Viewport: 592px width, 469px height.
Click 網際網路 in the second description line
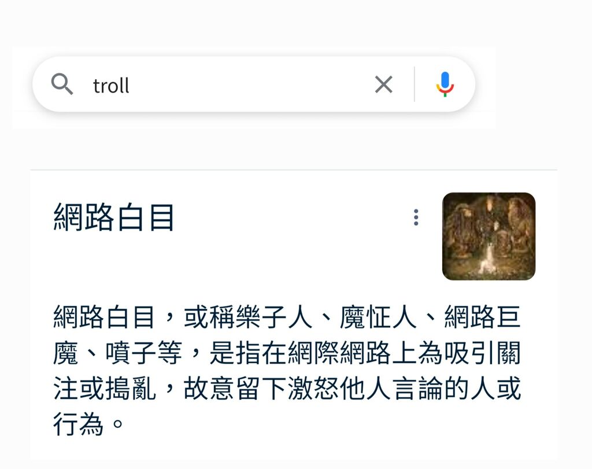339,353
